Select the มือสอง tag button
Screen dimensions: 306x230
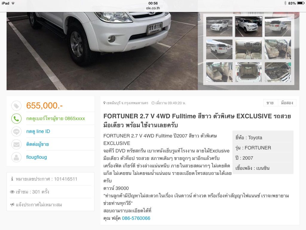[x=287, y=103]
